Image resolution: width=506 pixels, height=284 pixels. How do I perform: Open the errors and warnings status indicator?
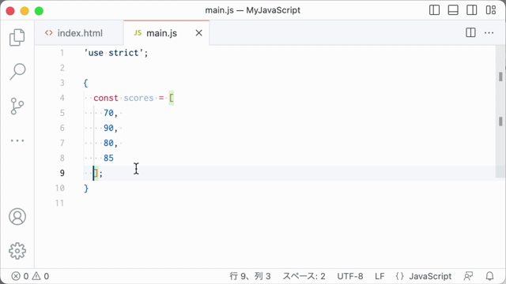[x=30, y=276]
